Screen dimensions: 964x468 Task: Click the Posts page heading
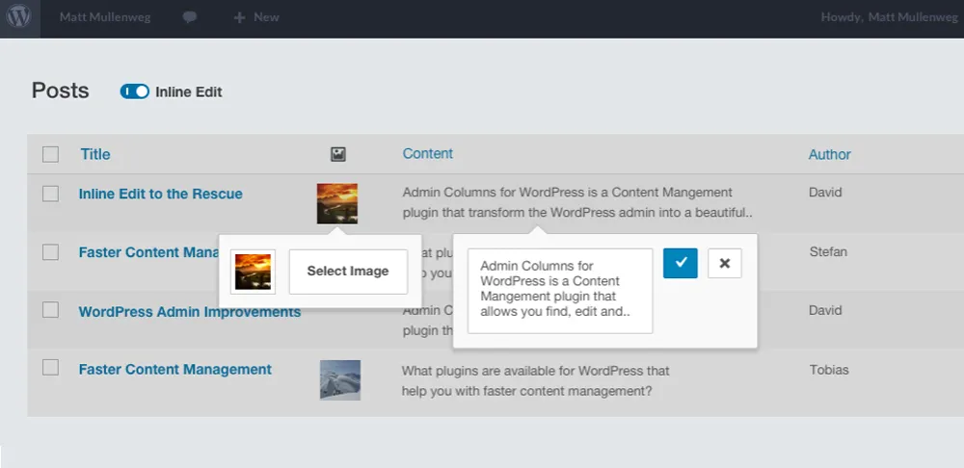click(x=60, y=91)
